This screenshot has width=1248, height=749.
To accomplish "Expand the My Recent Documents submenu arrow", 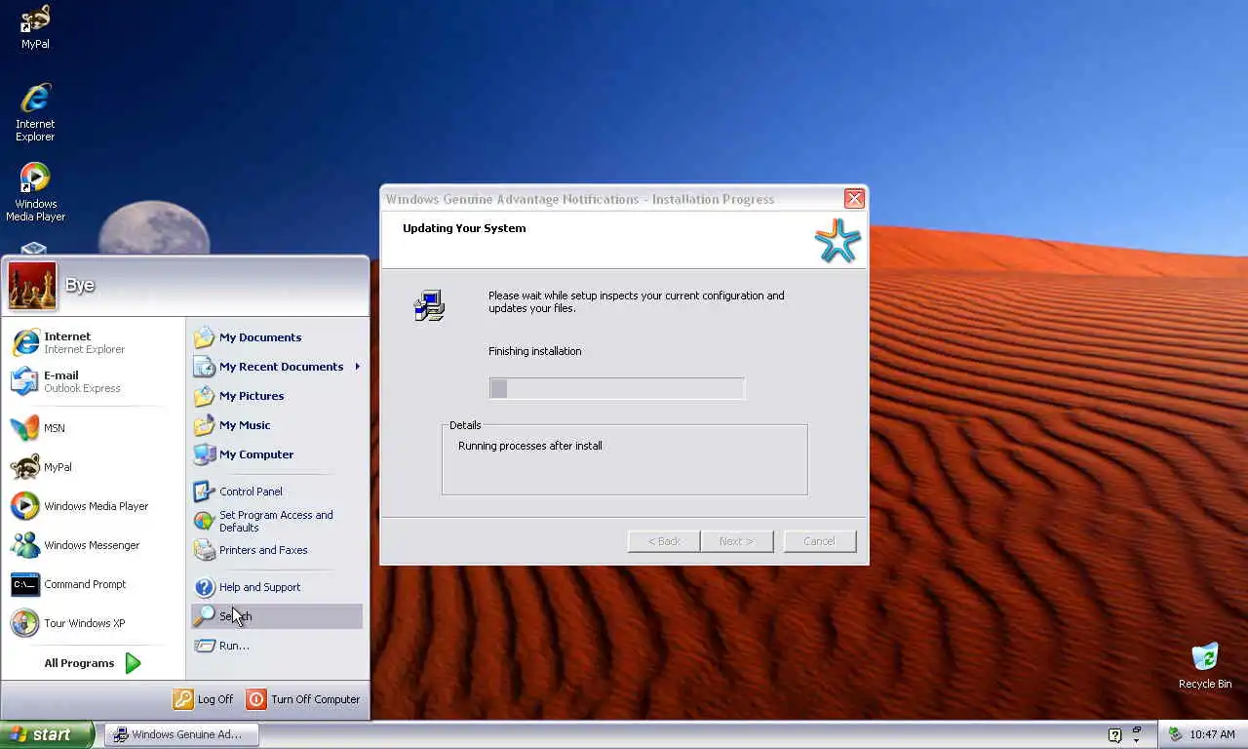I will pyautogui.click(x=357, y=367).
